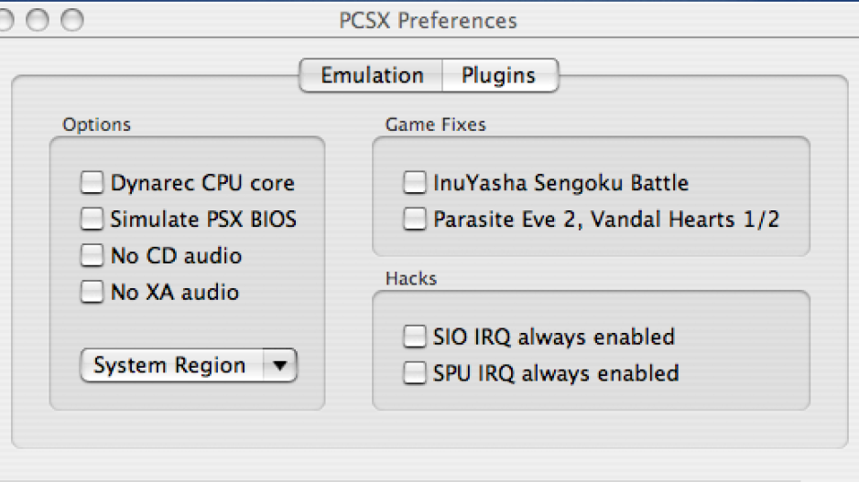Toggle Simulate PSX BIOS option
Viewport: 859px width, 482px height.
pyautogui.click(x=92, y=220)
